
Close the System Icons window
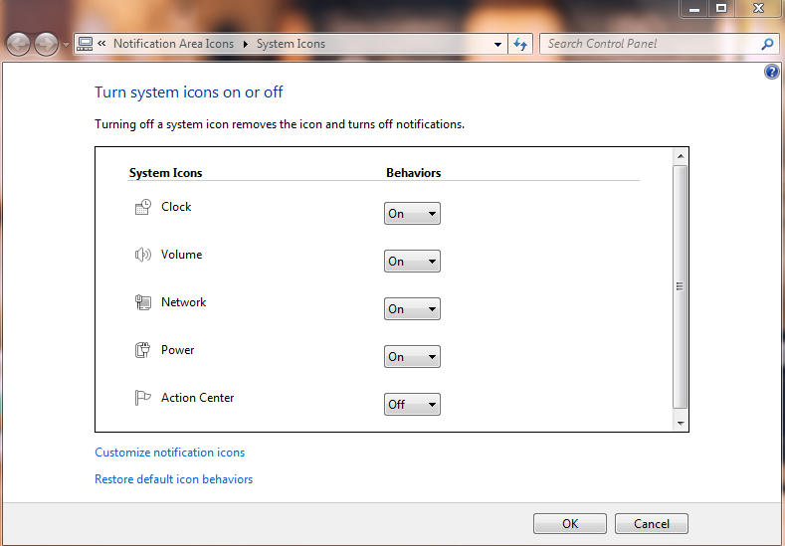(758, 9)
